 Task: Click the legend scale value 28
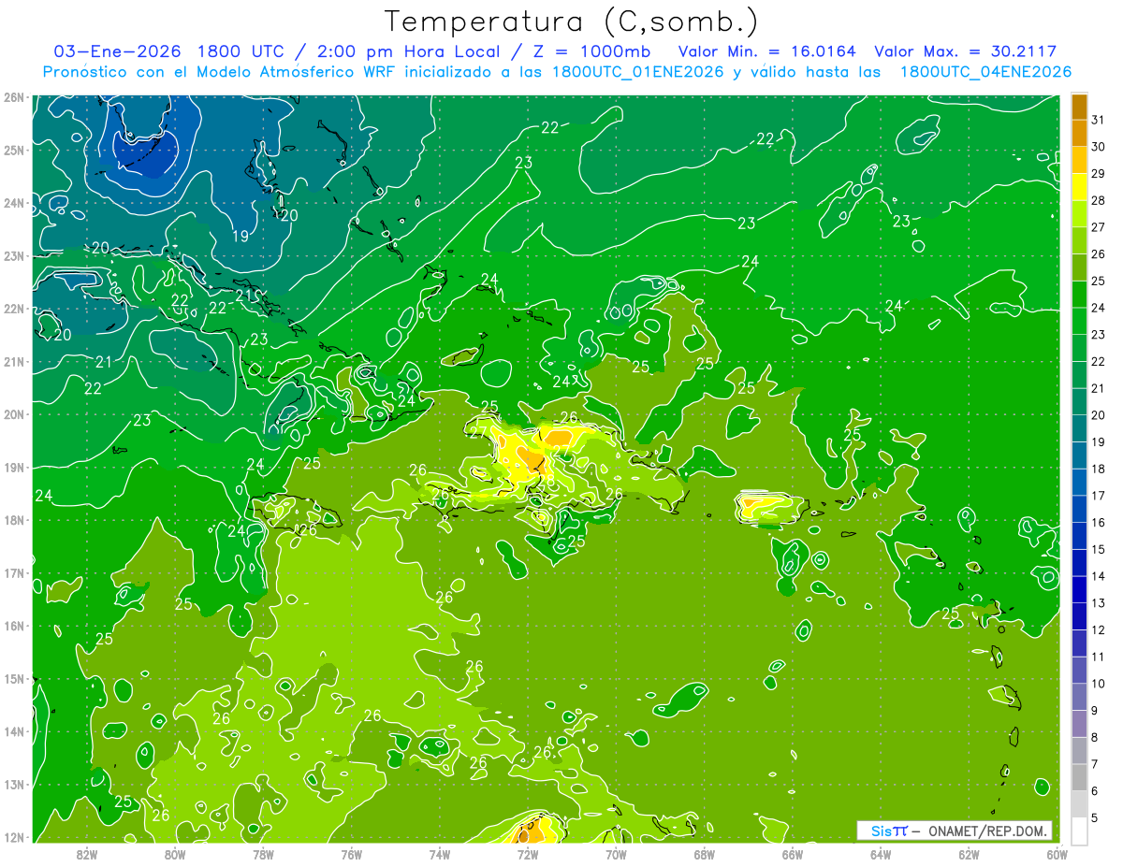point(1098,200)
